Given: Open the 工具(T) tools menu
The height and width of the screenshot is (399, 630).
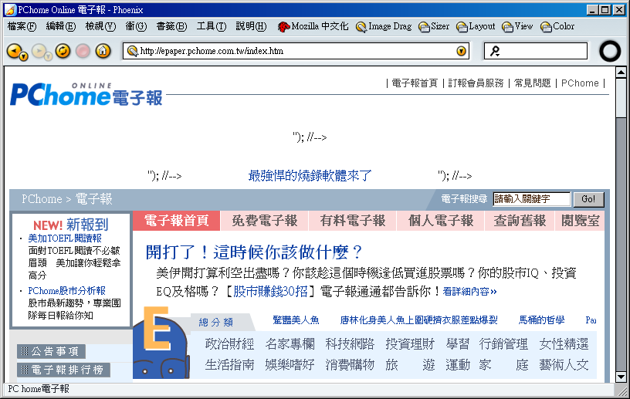Looking at the screenshot, I should (212, 26).
